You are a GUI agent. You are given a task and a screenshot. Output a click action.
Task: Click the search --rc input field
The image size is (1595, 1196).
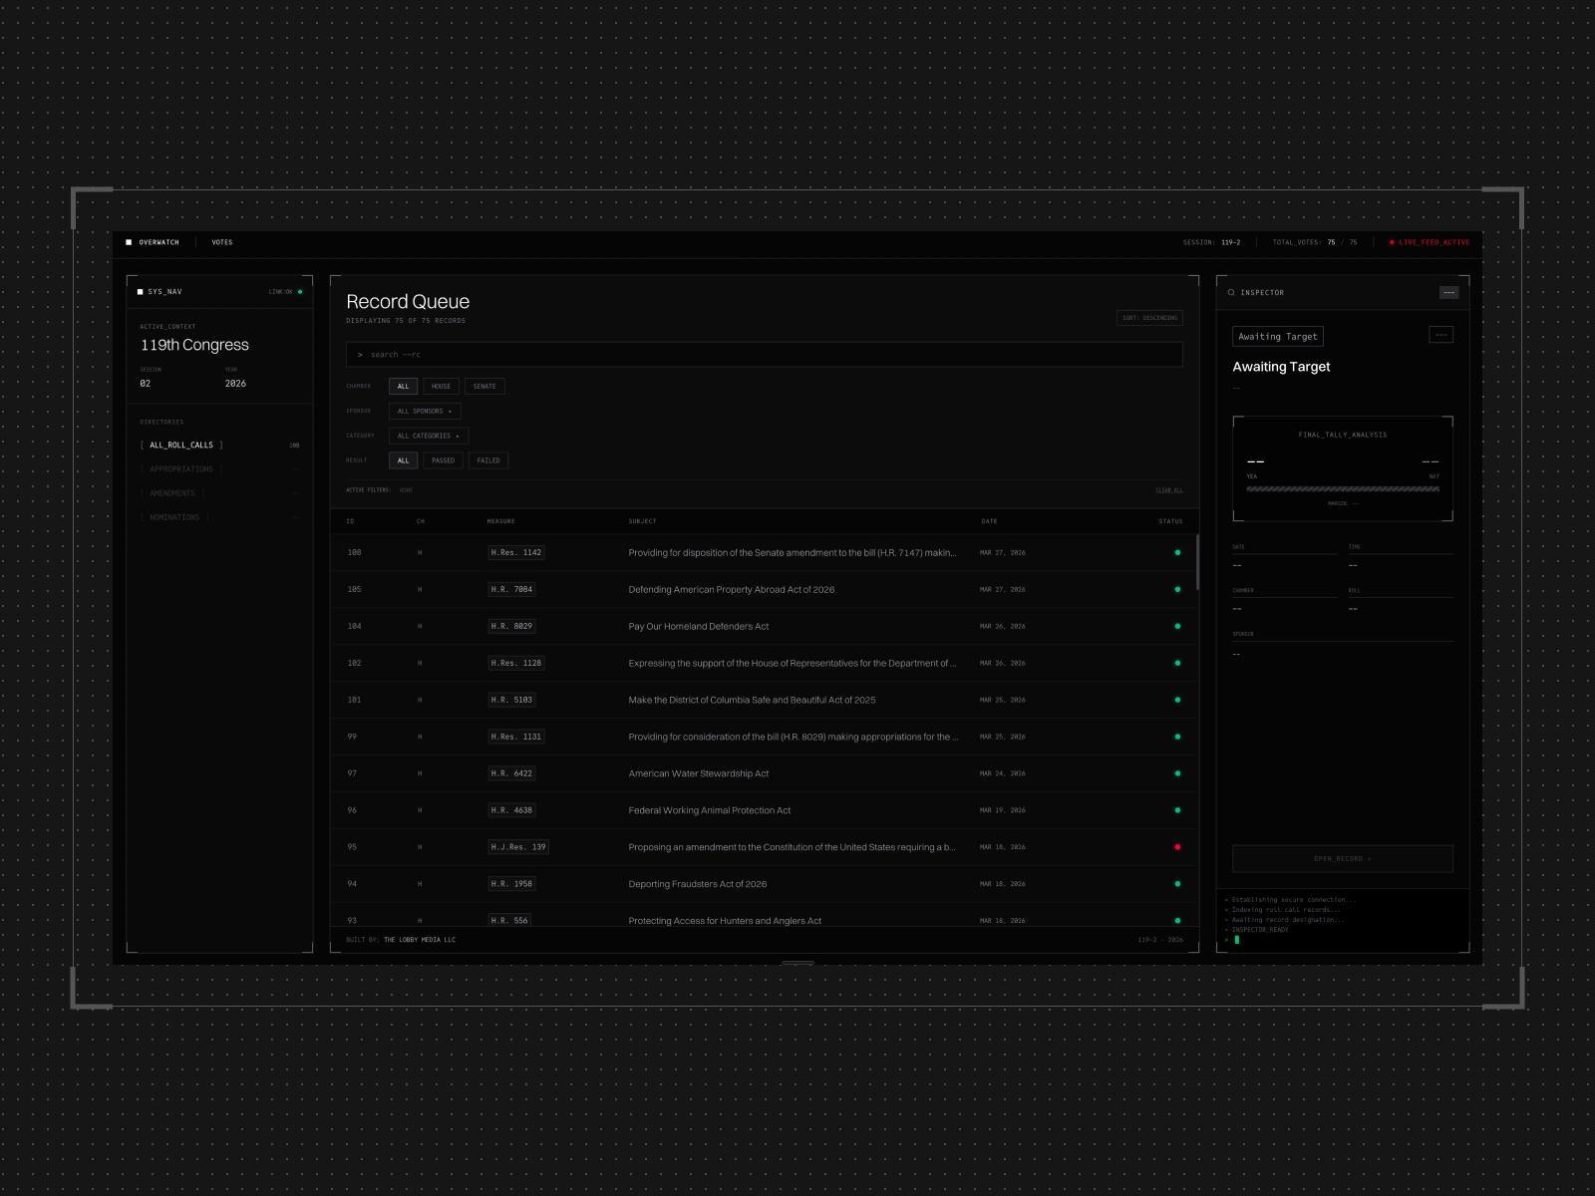click(x=764, y=355)
